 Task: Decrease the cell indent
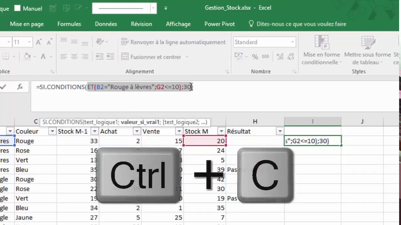100,57
